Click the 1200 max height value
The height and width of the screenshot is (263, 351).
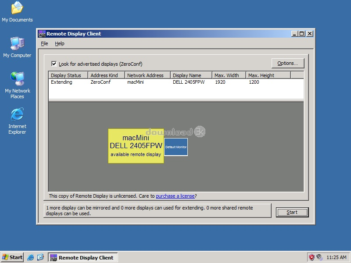(x=254, y=82)
